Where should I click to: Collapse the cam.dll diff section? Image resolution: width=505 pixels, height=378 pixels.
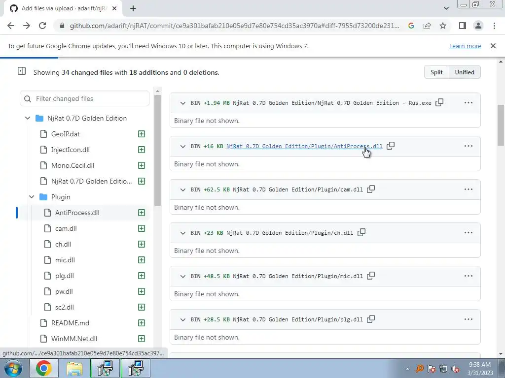182,189
